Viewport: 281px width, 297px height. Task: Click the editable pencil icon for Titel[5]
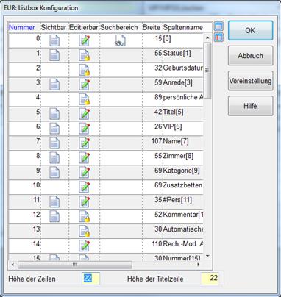84,114
